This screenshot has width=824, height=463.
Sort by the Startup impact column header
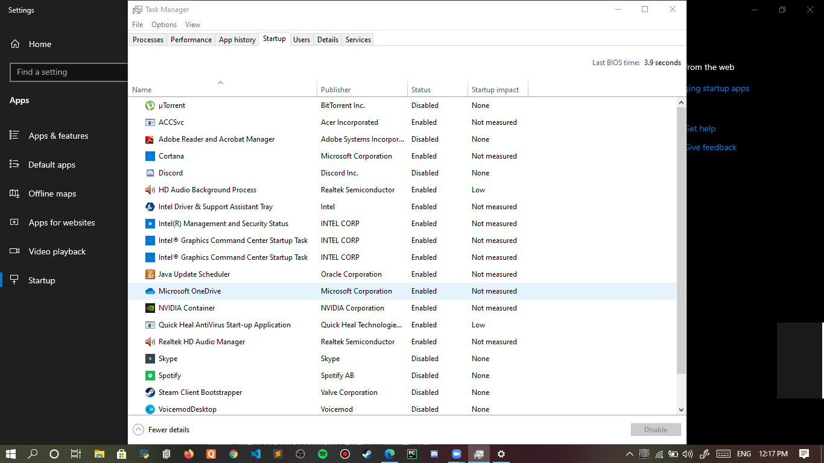(498, 90)
